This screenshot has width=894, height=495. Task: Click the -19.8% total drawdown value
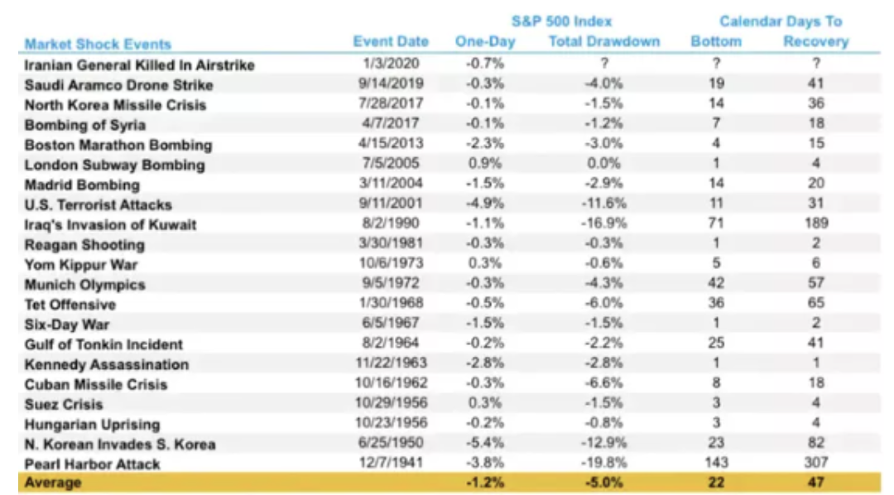click(x=604, y=464)
